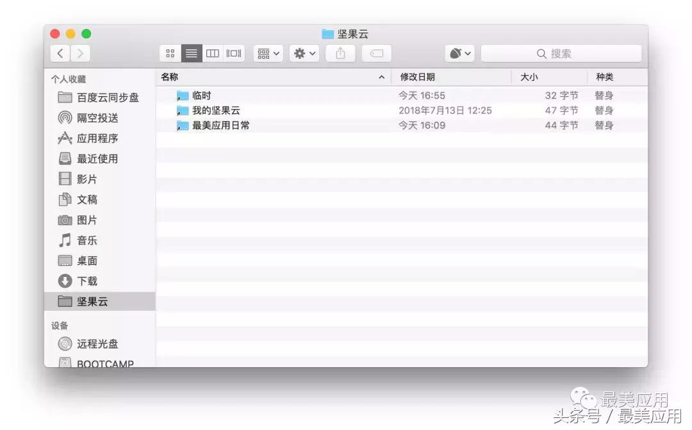Select the 临时 folder alias

point(402,95)
